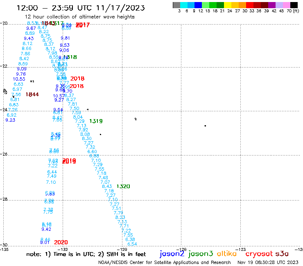Click the generation time 'Nov 19 08:30:28 UTC 2023'

[x=268, y=263]
